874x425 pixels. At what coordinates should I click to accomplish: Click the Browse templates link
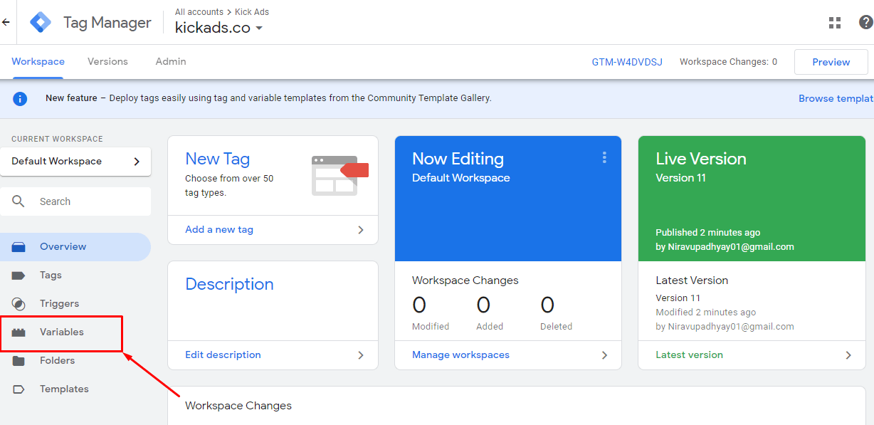[x=836, y=99]
